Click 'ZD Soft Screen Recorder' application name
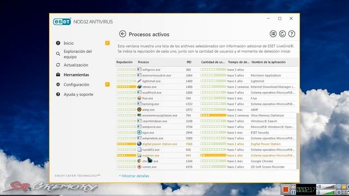 [268, 167]
